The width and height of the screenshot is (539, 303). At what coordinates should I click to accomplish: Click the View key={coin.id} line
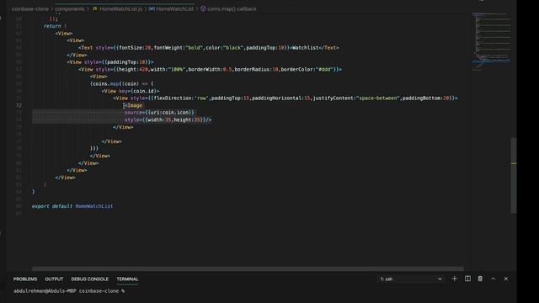131,91
